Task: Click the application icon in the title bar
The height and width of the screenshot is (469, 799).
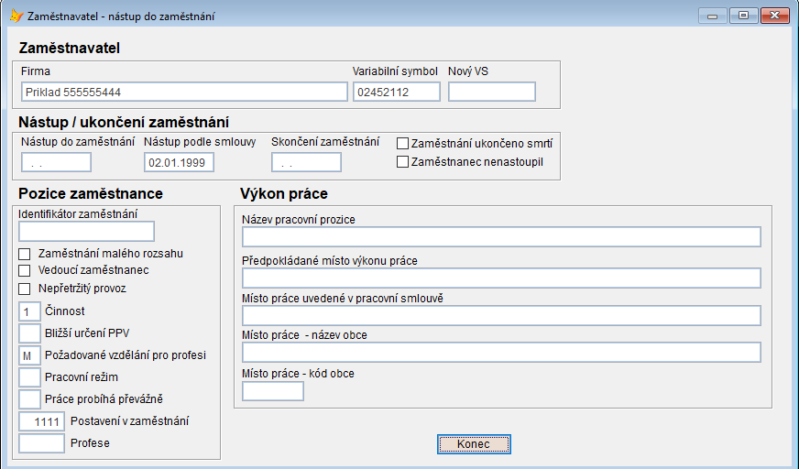Action: tap(16, 16)
